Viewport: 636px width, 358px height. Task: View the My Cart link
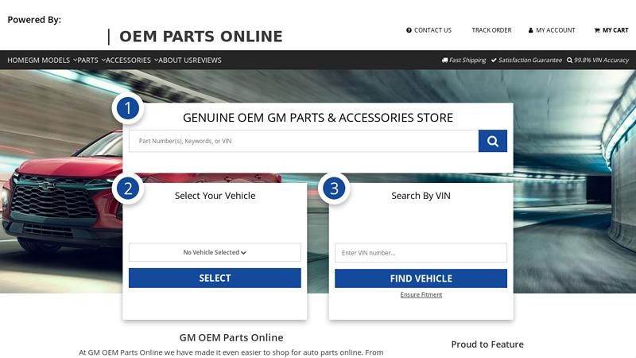click(615, 30)
